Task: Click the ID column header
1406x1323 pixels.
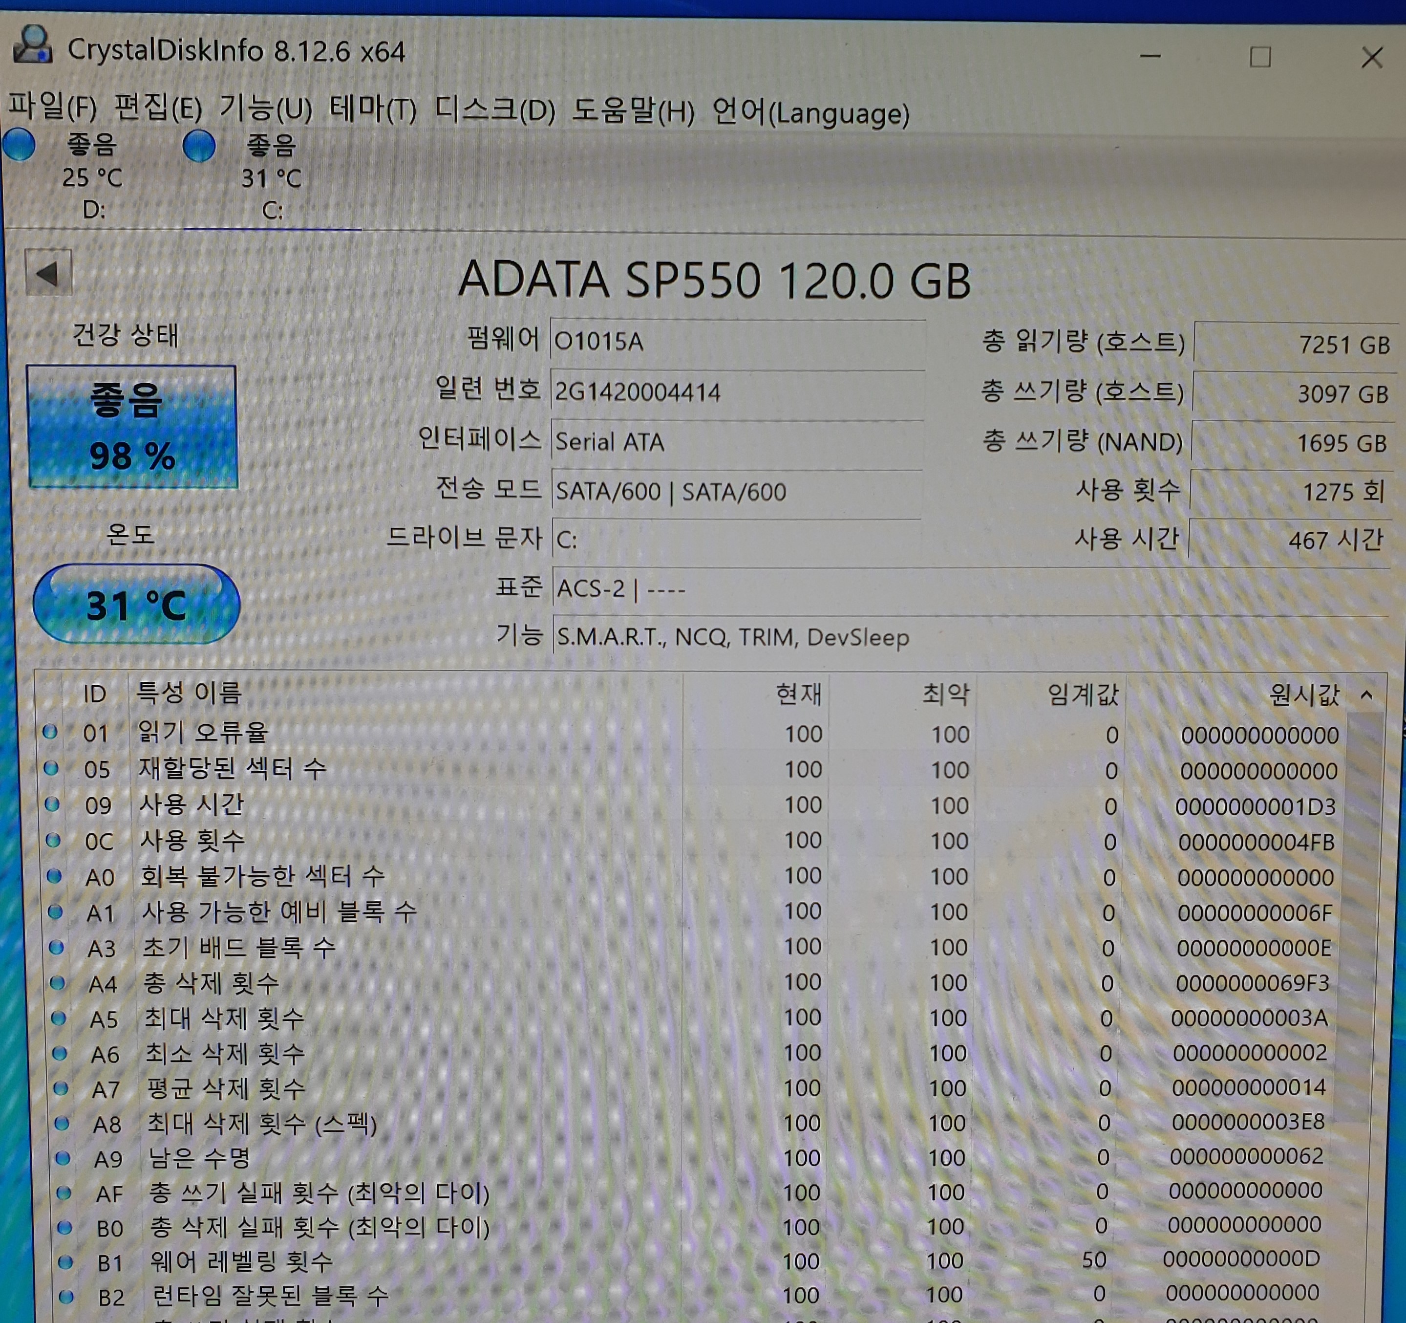Action: (x=95, y=694)
